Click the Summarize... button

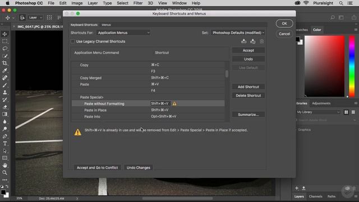pyautogui.click(x=248, y=114)
